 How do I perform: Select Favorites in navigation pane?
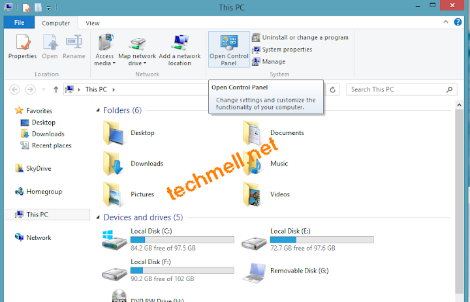[33, 110]
